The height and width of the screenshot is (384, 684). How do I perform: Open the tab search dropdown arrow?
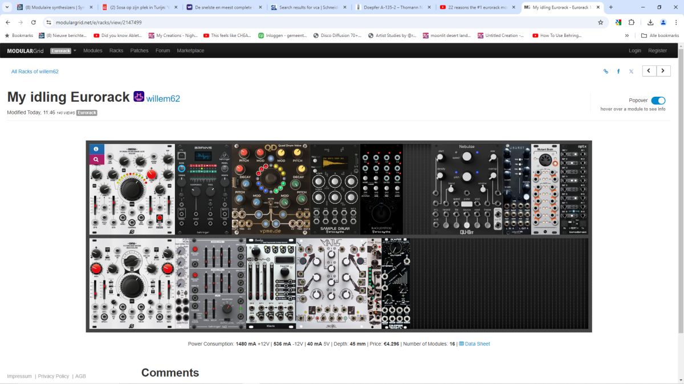pos(6,7)
